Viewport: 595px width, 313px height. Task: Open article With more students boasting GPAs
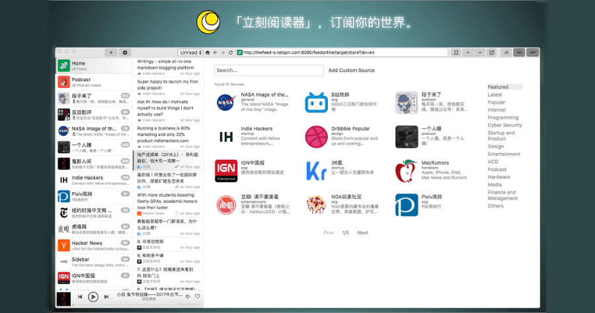pyautogui.click(x=169, y=204)
